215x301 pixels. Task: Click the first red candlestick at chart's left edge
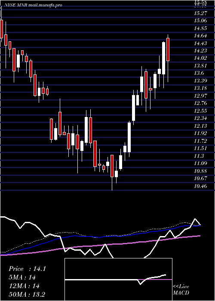pyautogui.click(x=2, y=29)
